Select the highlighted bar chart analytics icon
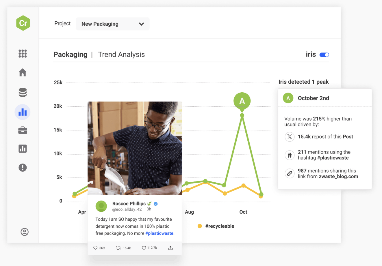382x266 pixels. (23, 112)
